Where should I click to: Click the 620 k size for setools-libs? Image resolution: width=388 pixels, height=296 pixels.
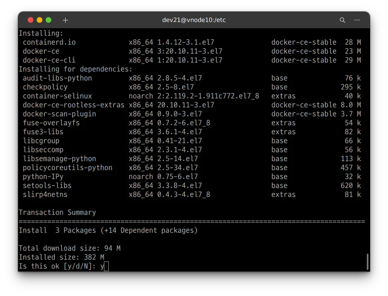tap(351, 186)
